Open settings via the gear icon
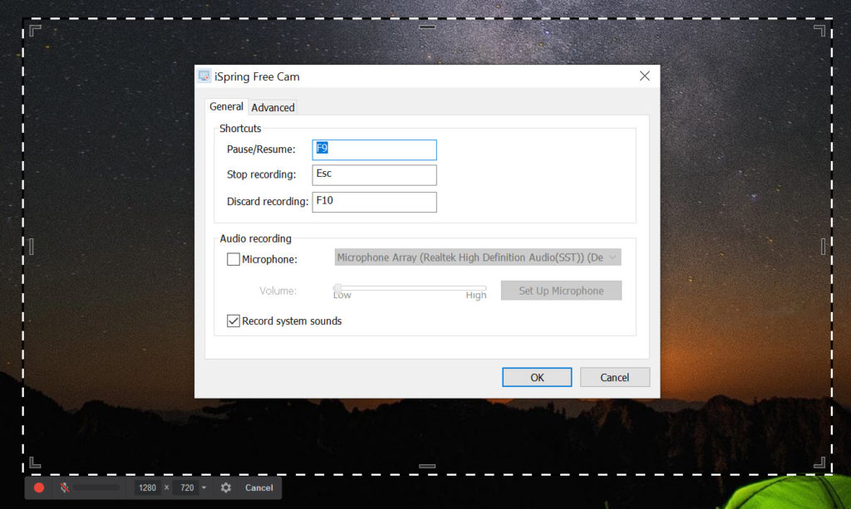This screenshot has height=509, width=851. point(226,487)
